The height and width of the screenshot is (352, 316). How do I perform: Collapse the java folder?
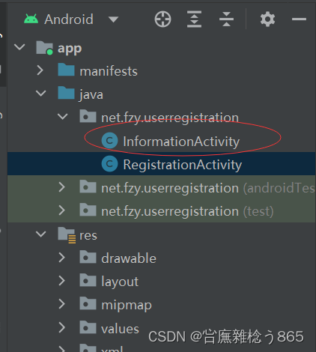[41, 94]
